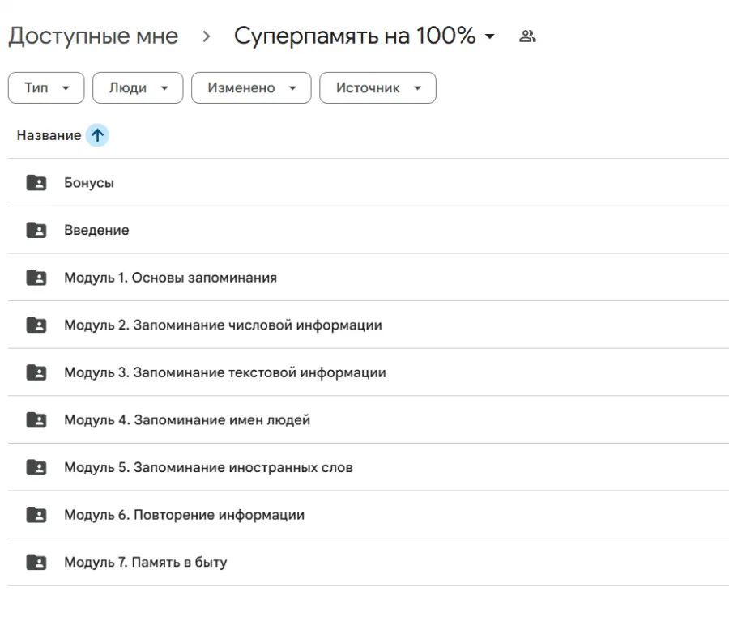The height and width of the screenshot is (642, 729).
Task: Click the folder icon next to Модуль 3
Action: tap(36, 372)
